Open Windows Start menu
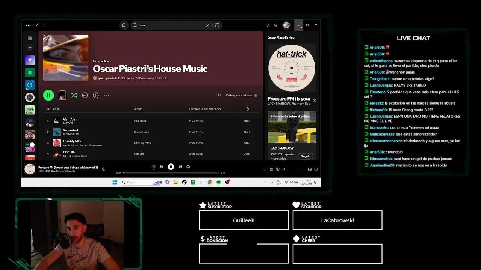Viewport: 481px width, 270px height. click(x=115, y=183)
